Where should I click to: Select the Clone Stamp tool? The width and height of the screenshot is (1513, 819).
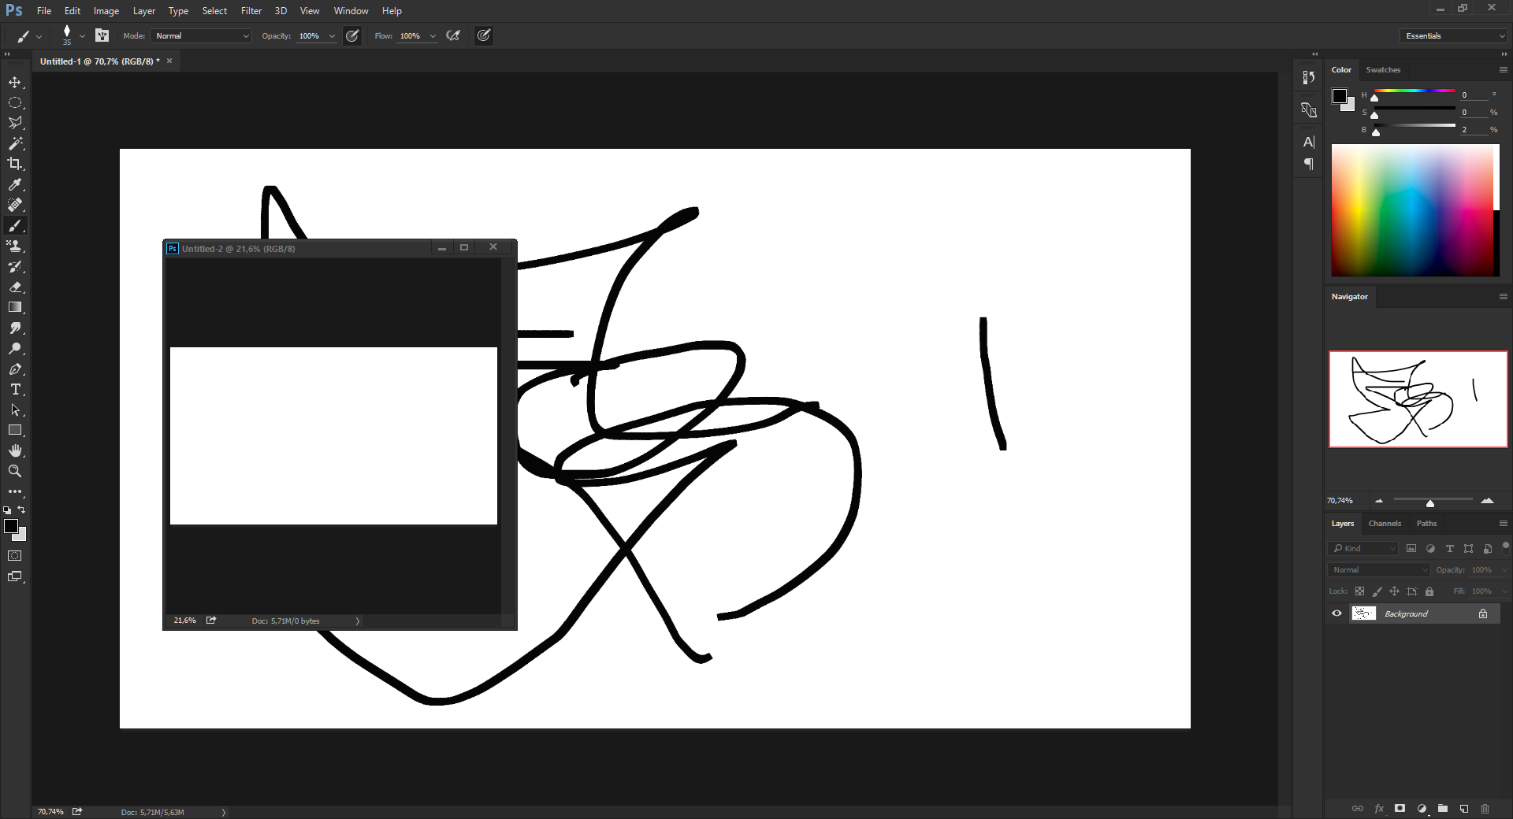point(15,246)
